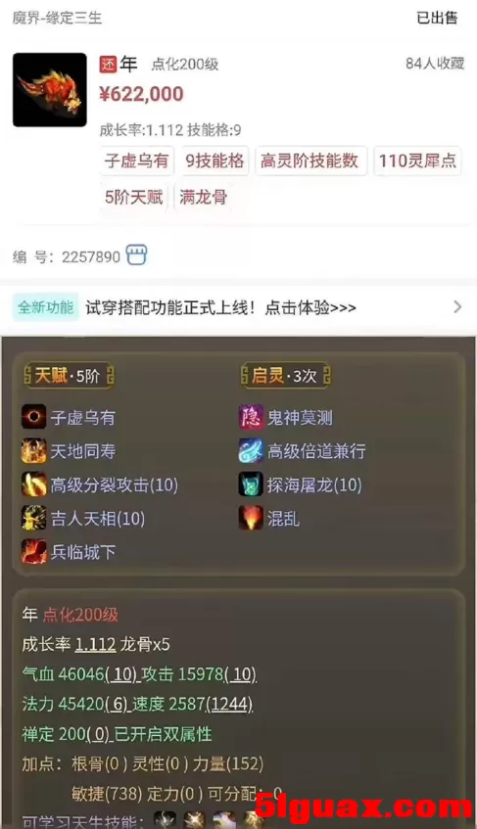The height and width of the screenshot is (829, 477).
Task: Tap the 110灵犀点 tag
Action: pos(417,161)
